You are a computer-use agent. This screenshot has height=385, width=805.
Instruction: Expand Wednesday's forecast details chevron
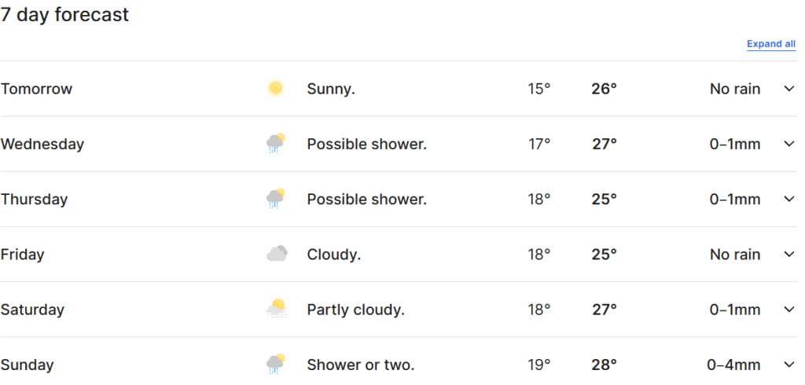tap(789, 144)
